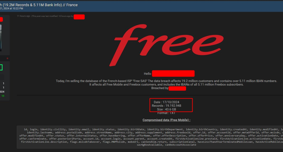Click the user avatar image in the sidebar
This screenshot has width=283, height=152.
(1, 38)
